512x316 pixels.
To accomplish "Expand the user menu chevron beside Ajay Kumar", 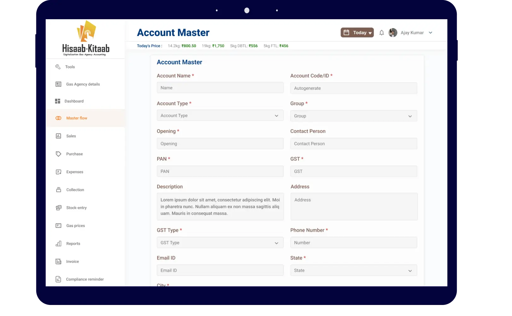I will [430, 33].
